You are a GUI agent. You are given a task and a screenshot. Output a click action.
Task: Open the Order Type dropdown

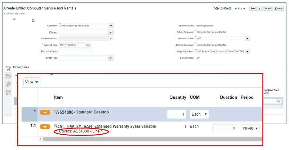point(111,58)
